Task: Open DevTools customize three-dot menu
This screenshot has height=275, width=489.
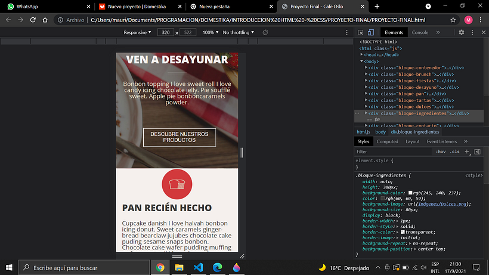Action: tap(472, 32)
